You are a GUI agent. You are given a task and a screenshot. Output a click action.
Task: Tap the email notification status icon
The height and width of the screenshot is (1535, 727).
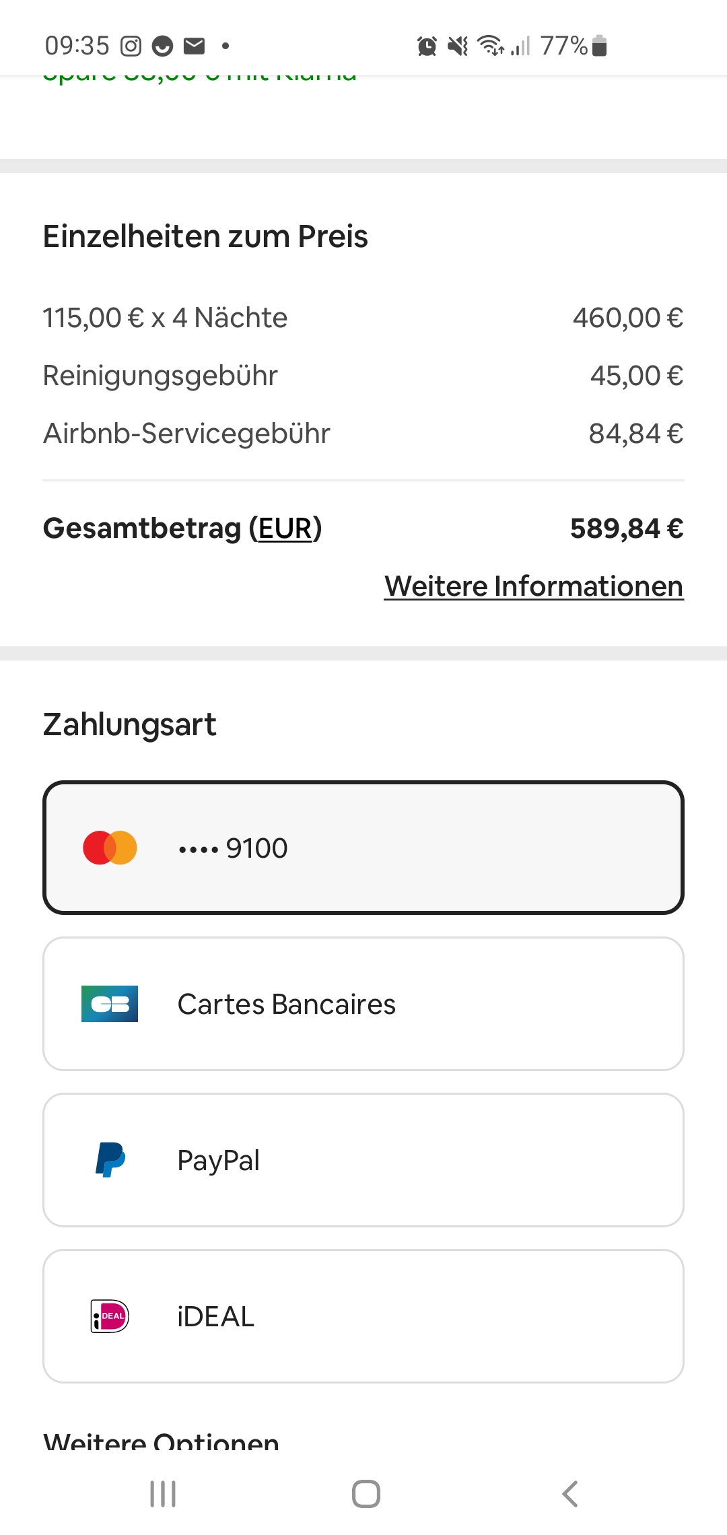[194, 46]
